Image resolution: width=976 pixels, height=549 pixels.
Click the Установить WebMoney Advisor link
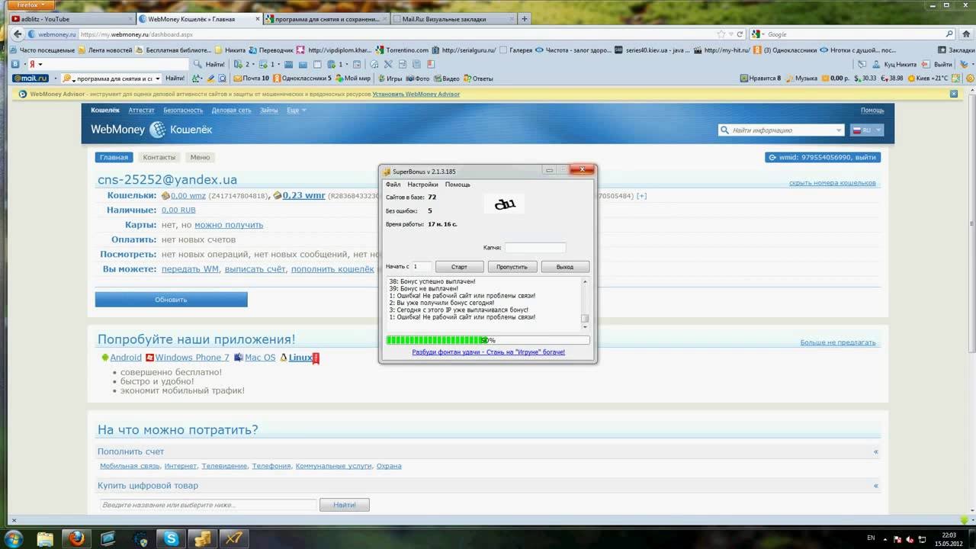416,94
